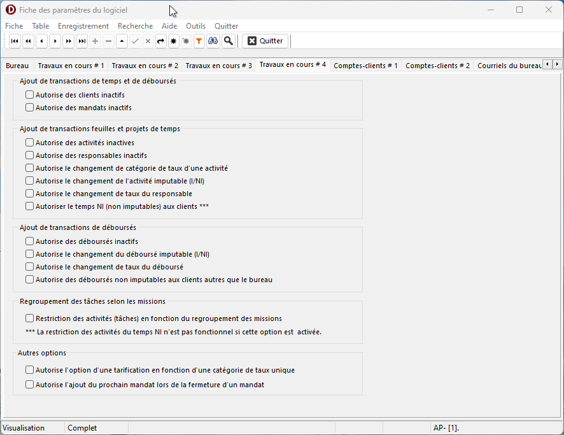This screenshot has width=564, height=435.
Task: Switch to Comptes-clients # 1 tab
Action: click(366, 66)
